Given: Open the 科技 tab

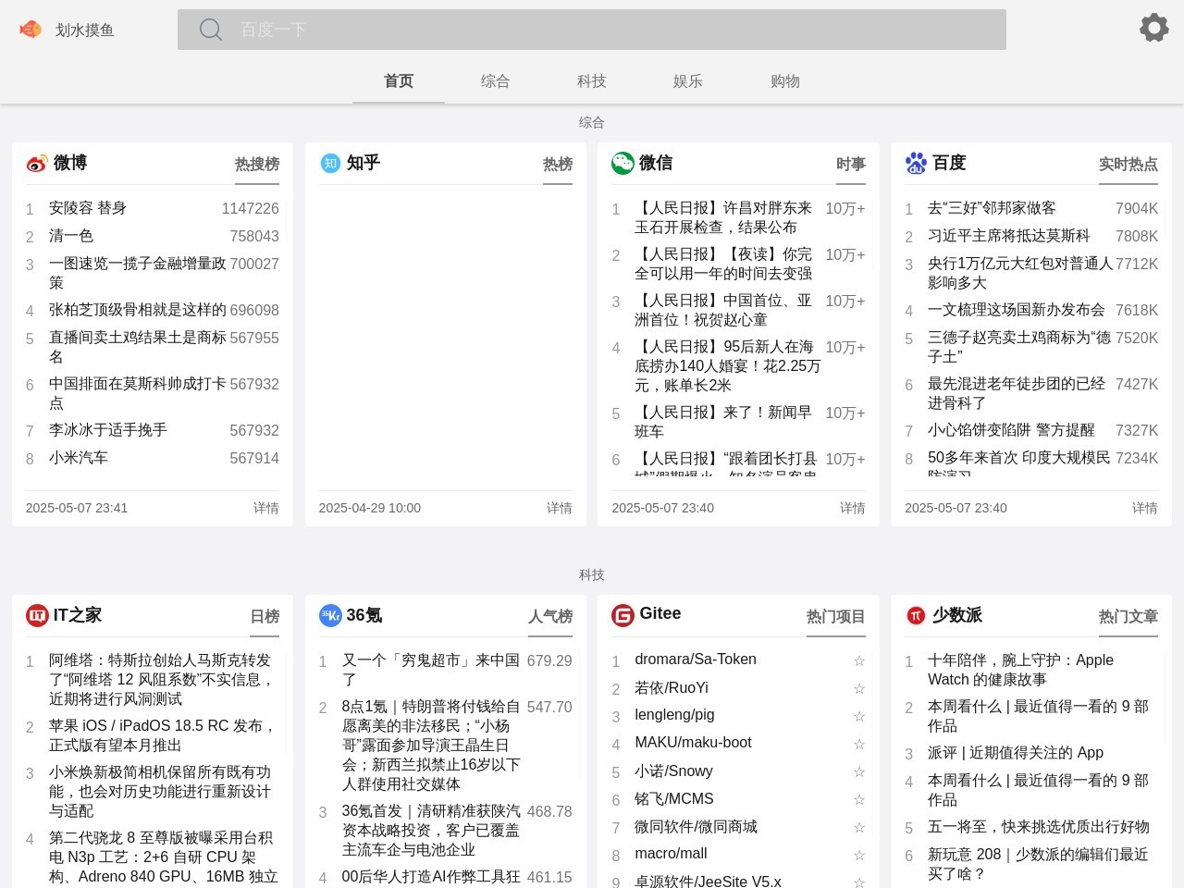Looking at the screenshot, I should pos(592,81).
